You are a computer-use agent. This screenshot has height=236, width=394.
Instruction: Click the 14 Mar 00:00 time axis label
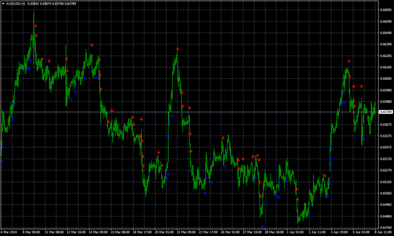pos(98,232)
